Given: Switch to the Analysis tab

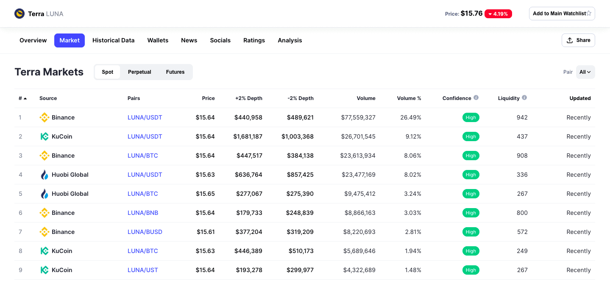Looking at the screenshot, I should 290,40.
